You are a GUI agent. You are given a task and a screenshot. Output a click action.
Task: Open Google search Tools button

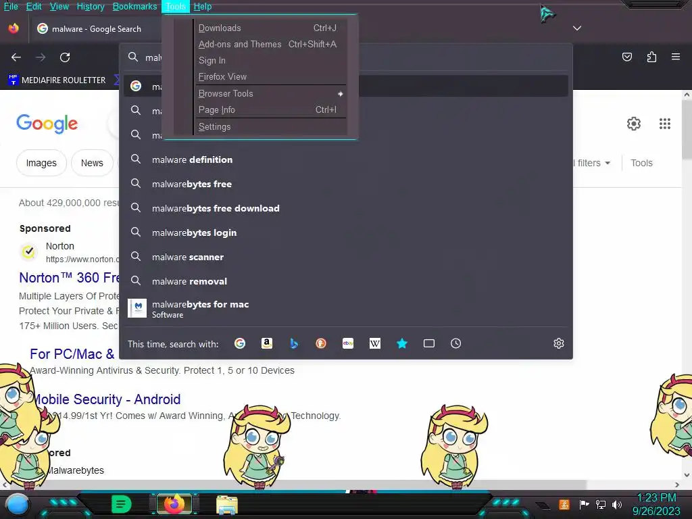pos(641,163)
